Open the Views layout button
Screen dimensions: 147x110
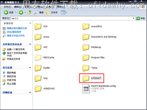pyautogui.click(x=64, y=13)
